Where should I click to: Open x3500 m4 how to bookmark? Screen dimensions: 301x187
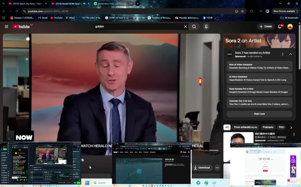pyautogui.click(x=117, y=18)
